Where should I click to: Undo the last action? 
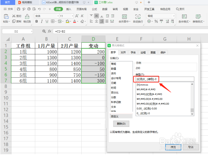[x=39, y=9]
